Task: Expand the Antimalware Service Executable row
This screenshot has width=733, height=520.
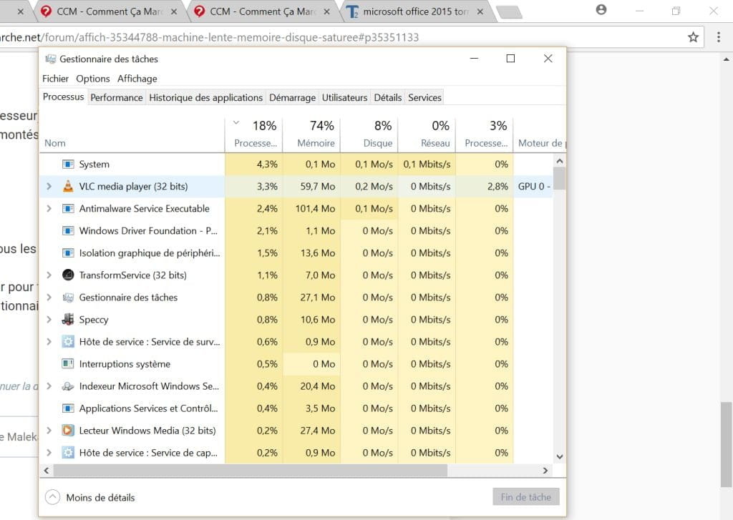Action: click(x=49, y=208)
